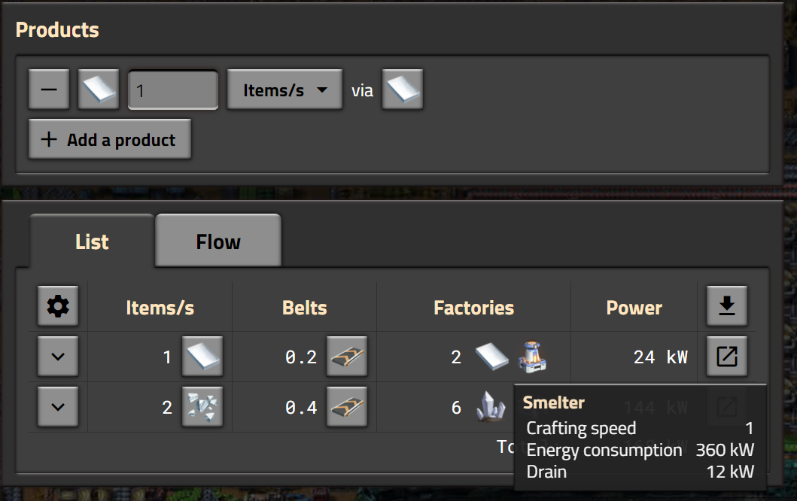Select the raw ore icon in the second row
The height and width of the screenshot is (501, 797).
tap(201, 406)
